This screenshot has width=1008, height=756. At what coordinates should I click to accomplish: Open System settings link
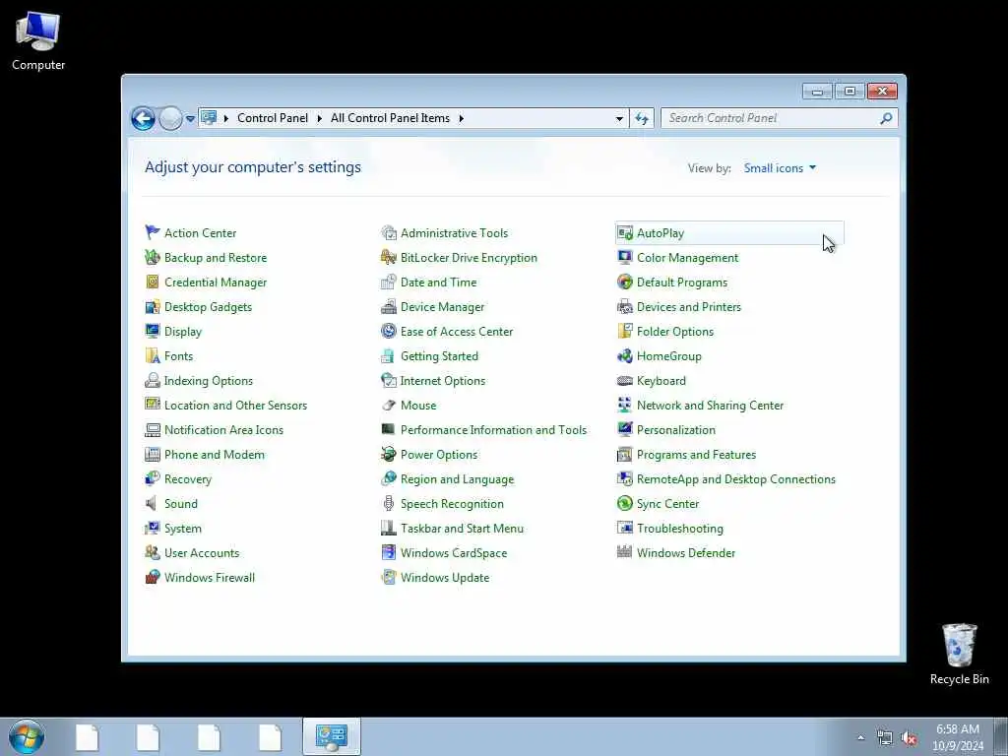182,529
